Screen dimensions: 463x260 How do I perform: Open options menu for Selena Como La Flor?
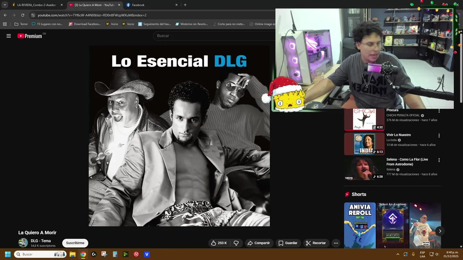pyautogui.click(x=439, y=160)
